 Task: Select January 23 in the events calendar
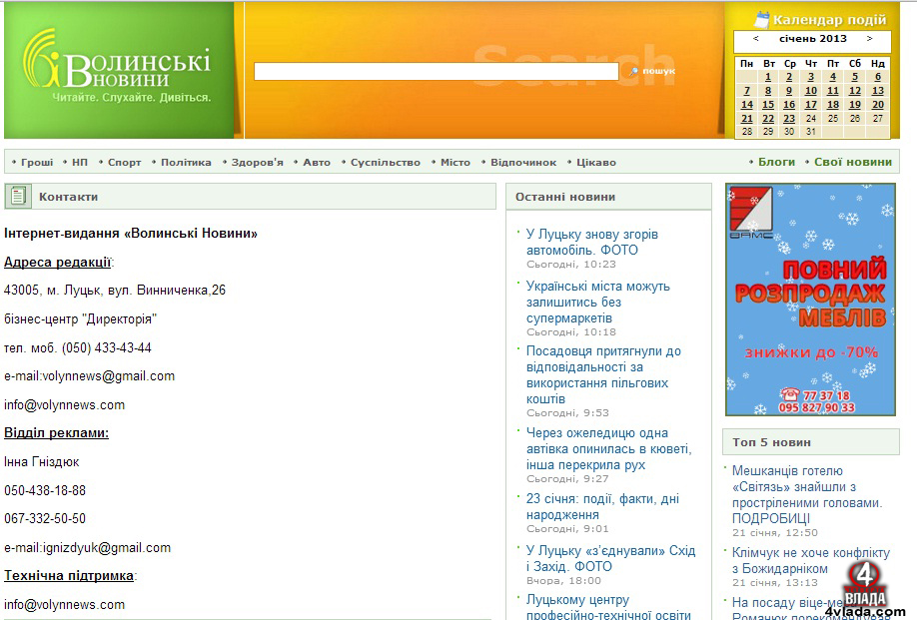(x=789, y=119)
